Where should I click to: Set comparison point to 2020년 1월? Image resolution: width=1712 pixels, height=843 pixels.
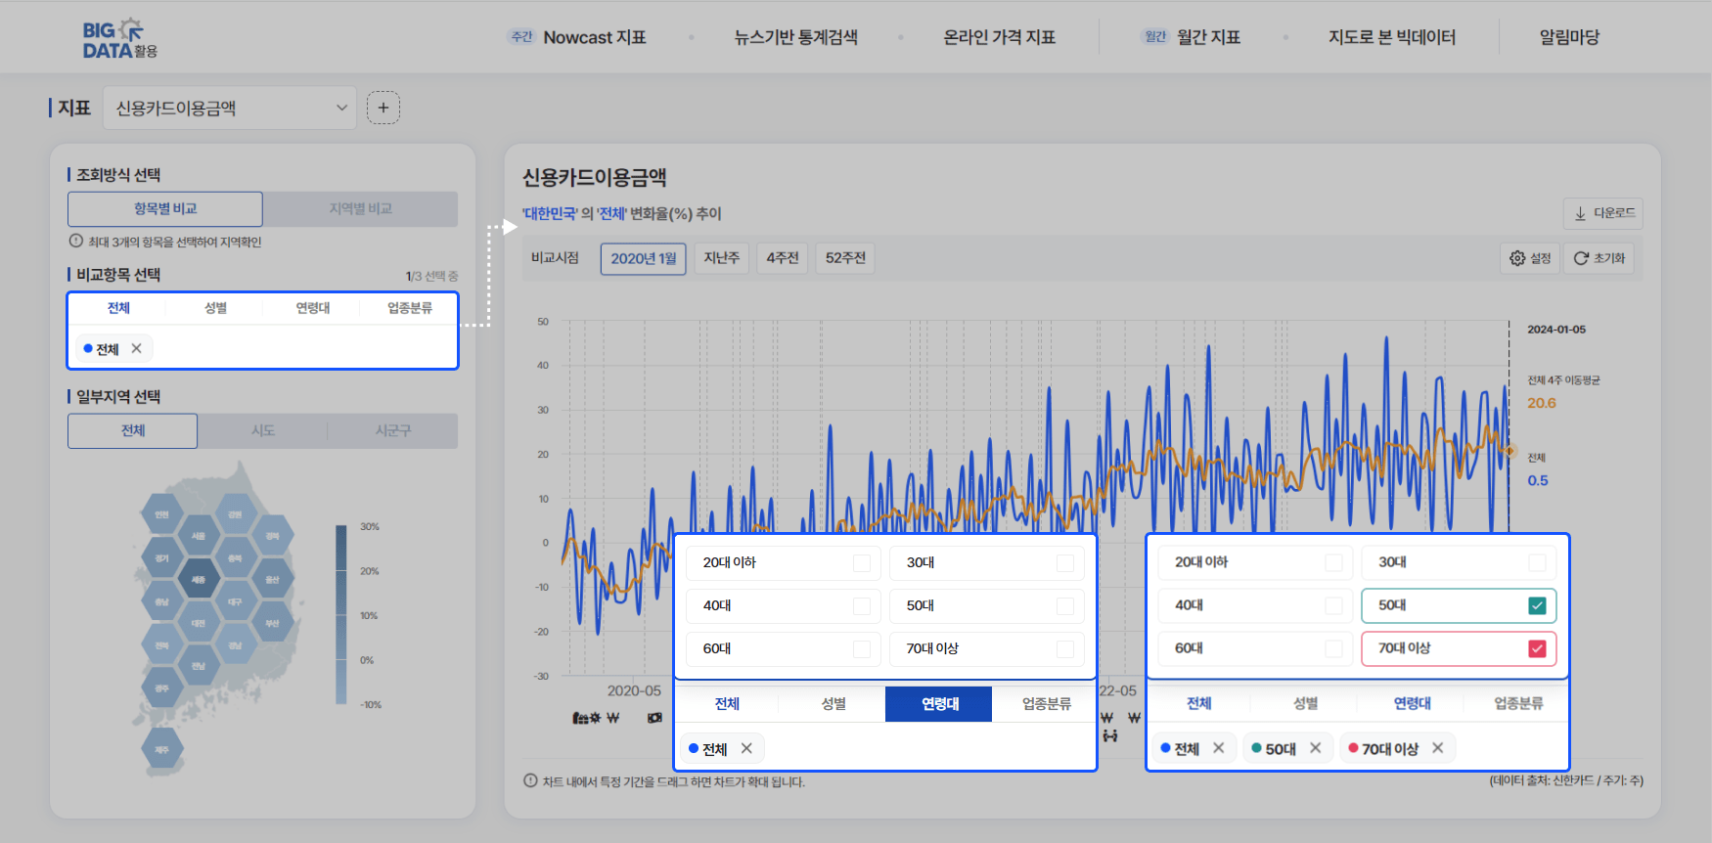(x=643, y=258)
